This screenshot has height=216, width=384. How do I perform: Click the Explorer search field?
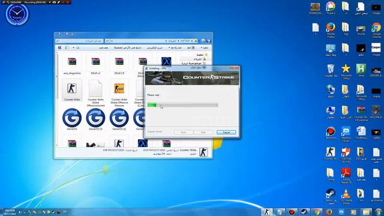[79, 41]
